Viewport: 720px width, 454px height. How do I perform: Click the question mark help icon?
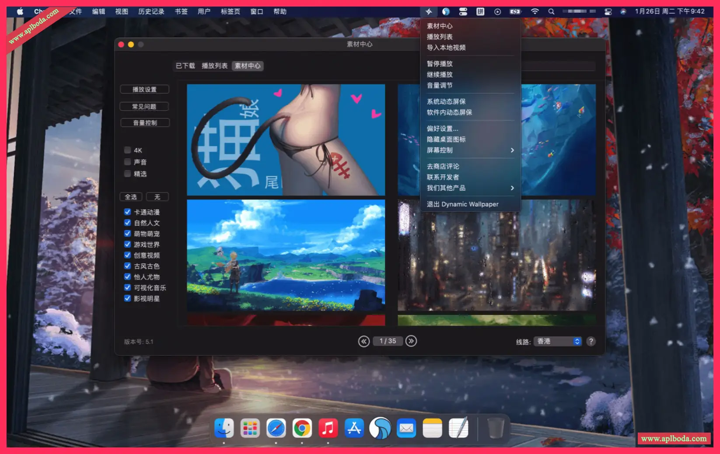(x=591, y=342)
